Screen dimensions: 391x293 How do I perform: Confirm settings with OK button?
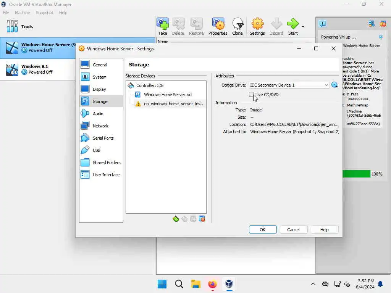[263, 229]
